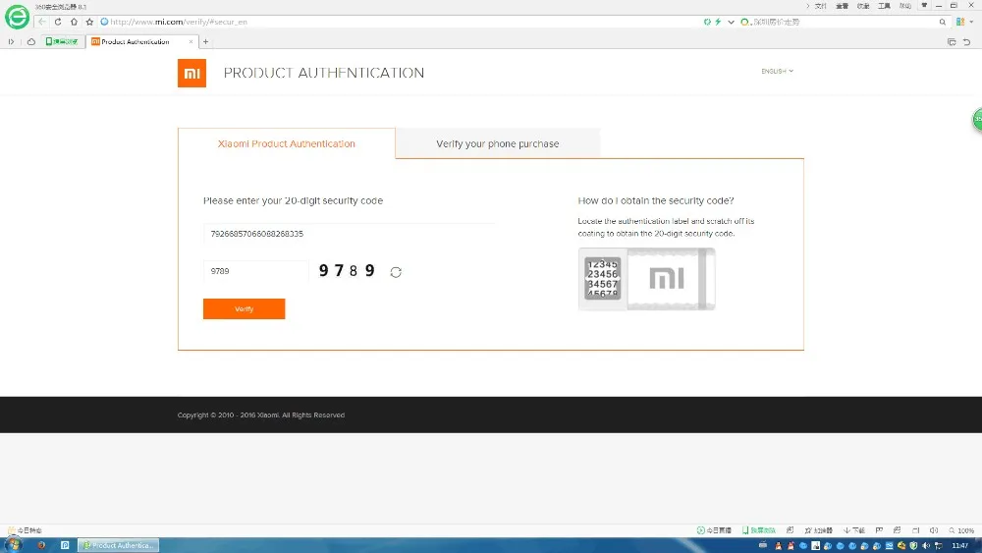Open the 帮助 menu

click(x=905, y=6)
